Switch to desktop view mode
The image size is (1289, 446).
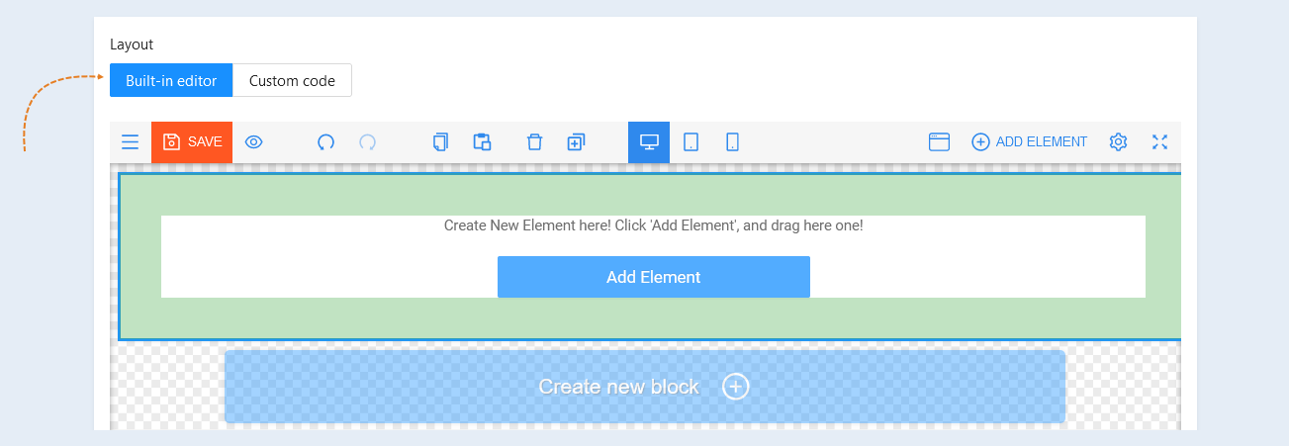[649, 142]
